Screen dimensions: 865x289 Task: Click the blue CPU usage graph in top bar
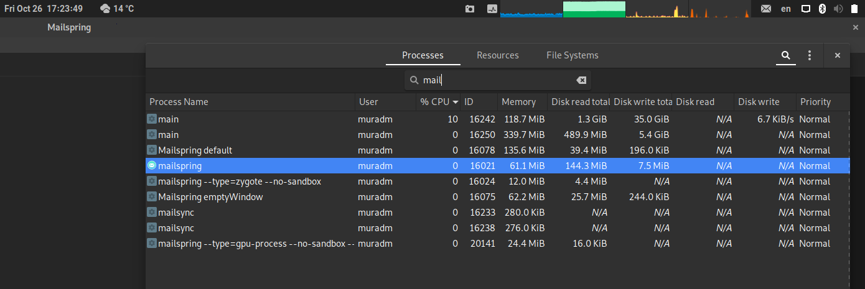tap(531, 9)
